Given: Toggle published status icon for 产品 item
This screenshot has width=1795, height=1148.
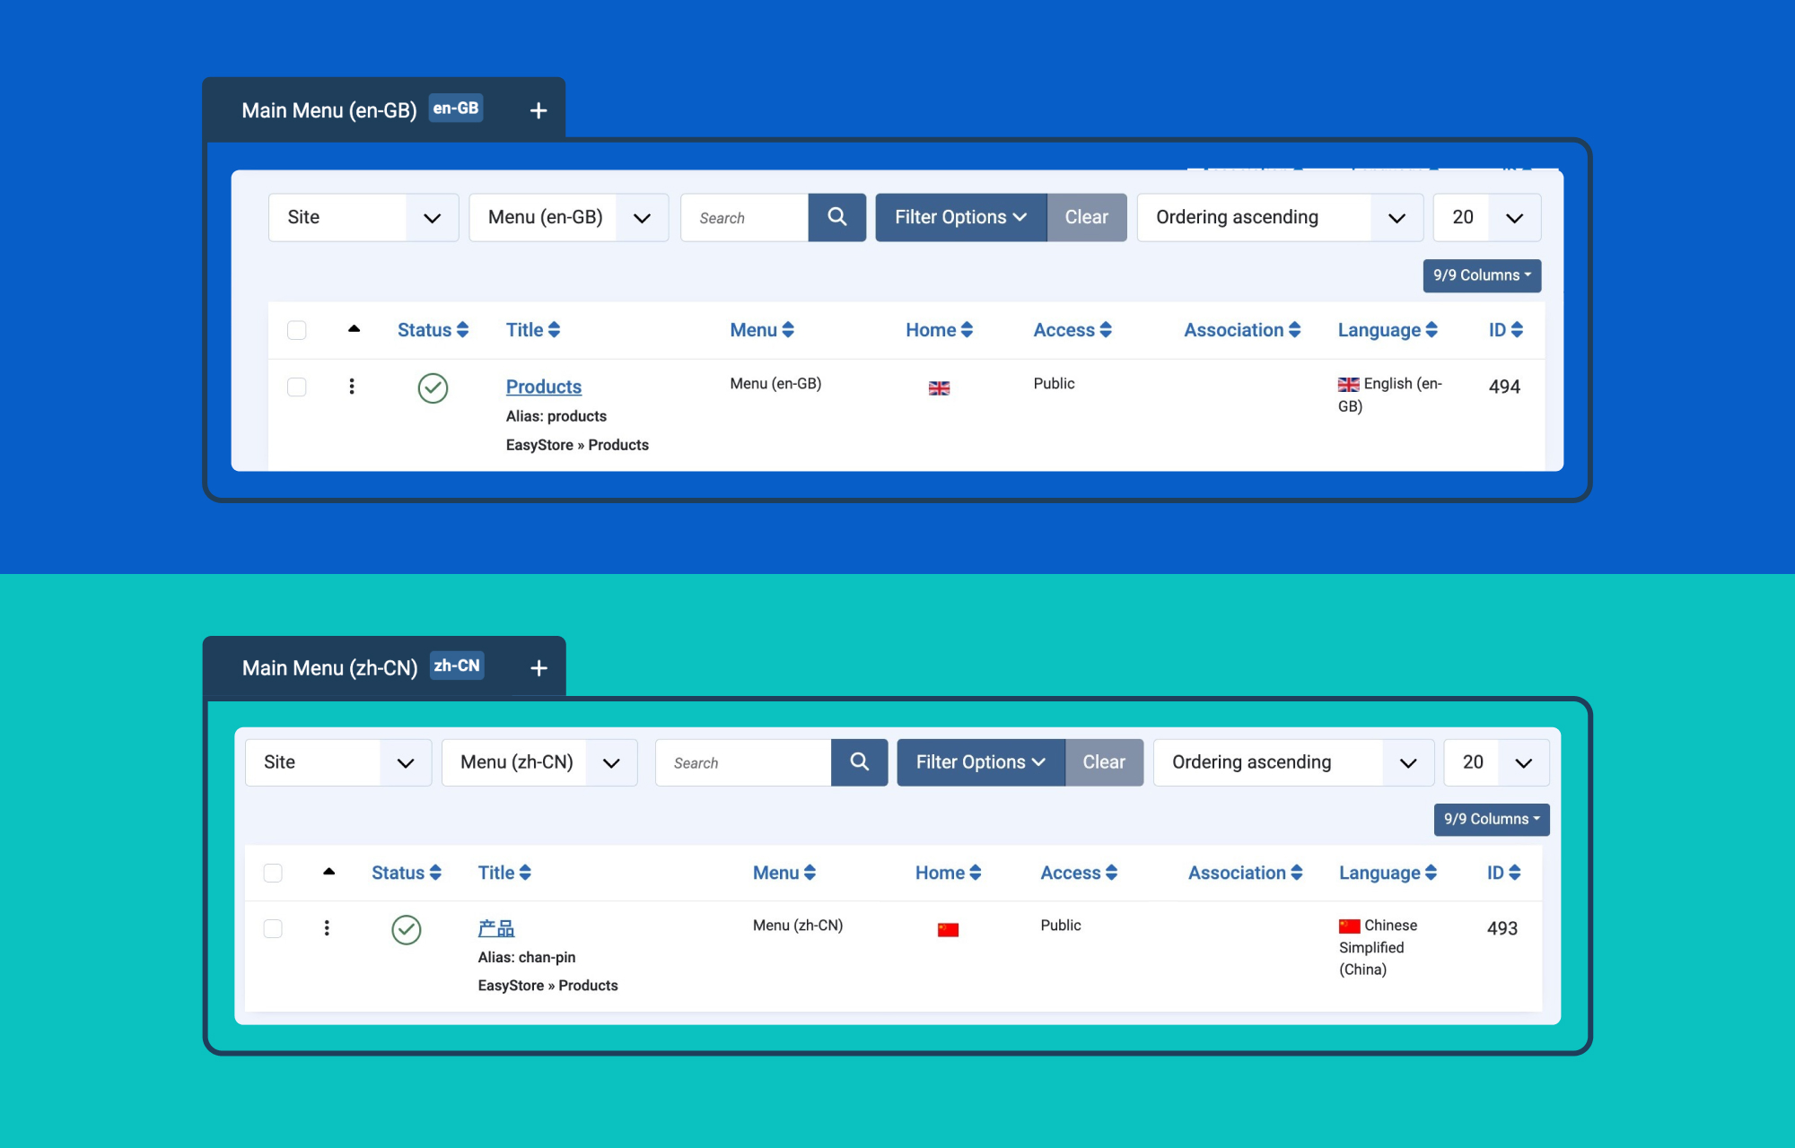Looking at the screenshot, I should (407, 929).
